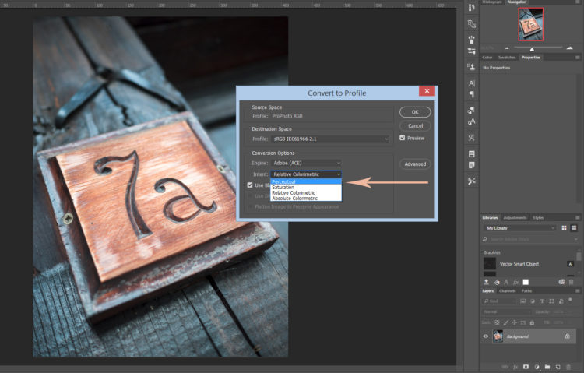Screen dimensions: 584x373
Task: Click OK in Convert to Profile dialog
Action: (415, 112)
